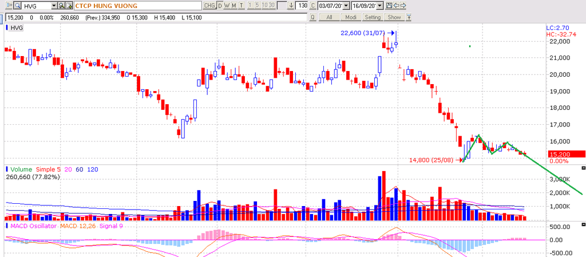The image size is (586, 257).
Task: Expand the 03/07 start date dropdown
Action: [346, 5]
